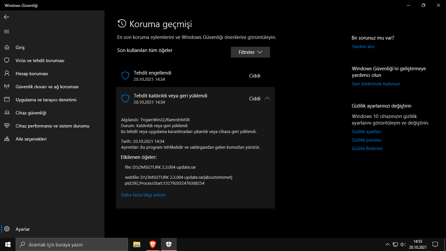
Task: Open Cihaz performansı ve sistem durumu
Action: click(52, 126)
